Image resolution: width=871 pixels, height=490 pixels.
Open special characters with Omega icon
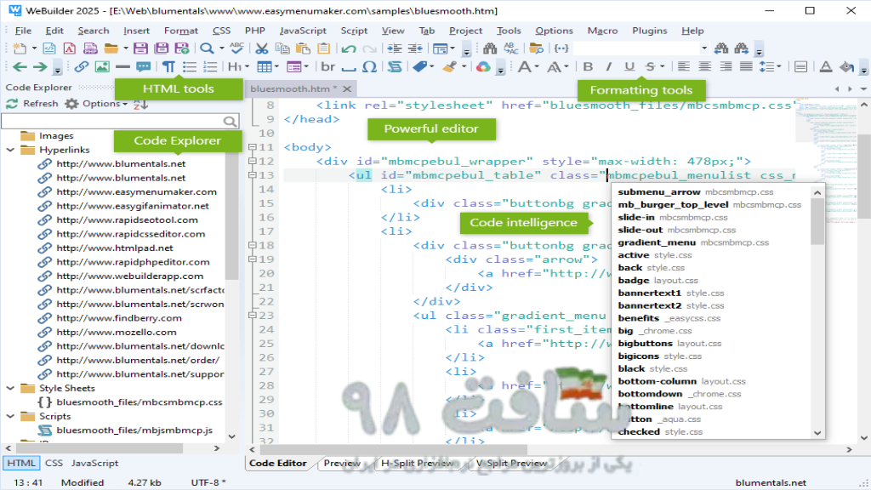click(x=369, y=67)
